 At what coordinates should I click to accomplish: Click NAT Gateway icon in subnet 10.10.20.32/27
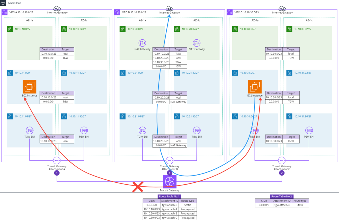[197, 43]
